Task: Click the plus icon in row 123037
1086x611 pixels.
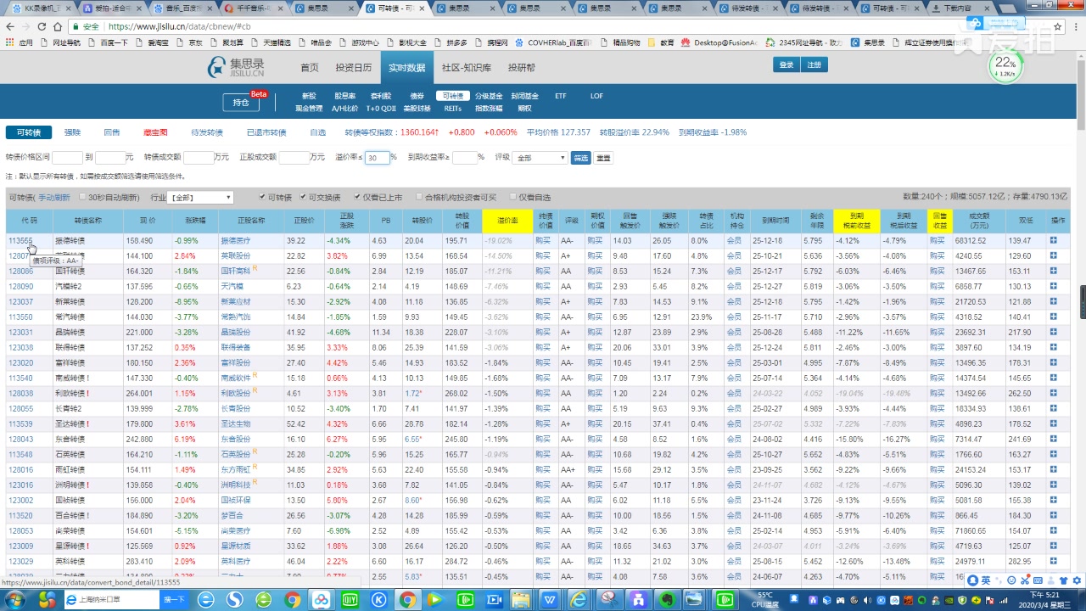Action: click(x=1053, y=301)
